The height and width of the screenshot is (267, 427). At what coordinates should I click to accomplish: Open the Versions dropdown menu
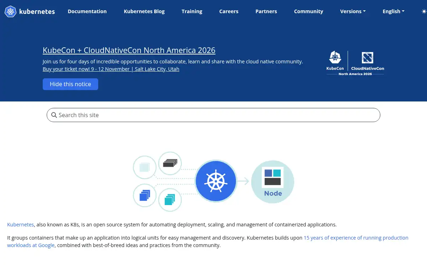[353, 11]
